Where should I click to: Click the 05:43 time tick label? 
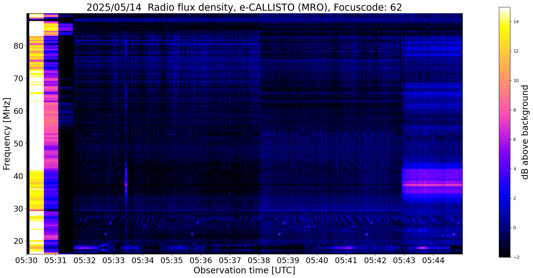[404, 260]
